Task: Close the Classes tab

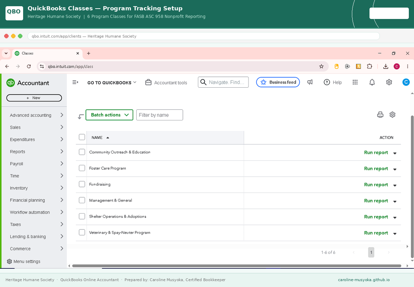Action: click(x=78, y=53)
